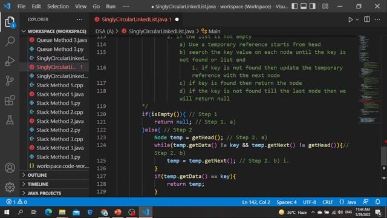Open the Source Control view

pos(10,81)
